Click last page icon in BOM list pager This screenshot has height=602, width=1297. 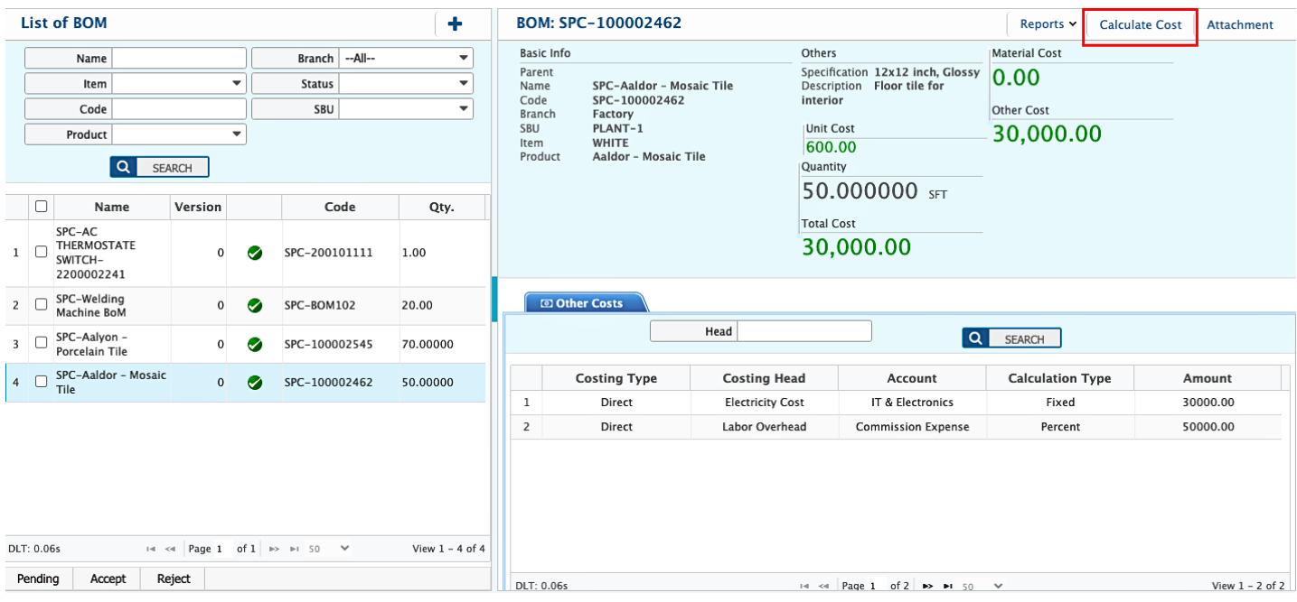[x=295, y=549]
